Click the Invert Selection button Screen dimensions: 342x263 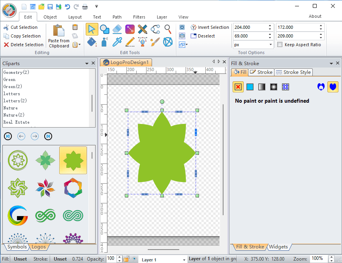[209, 27]
